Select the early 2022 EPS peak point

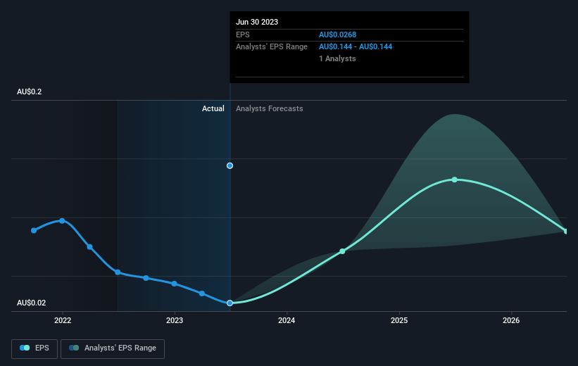click(62, 221)
